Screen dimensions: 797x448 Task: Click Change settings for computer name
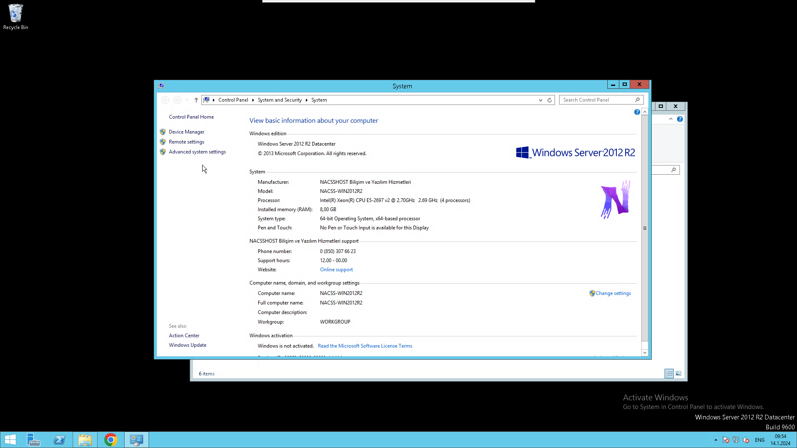(613, 293)
